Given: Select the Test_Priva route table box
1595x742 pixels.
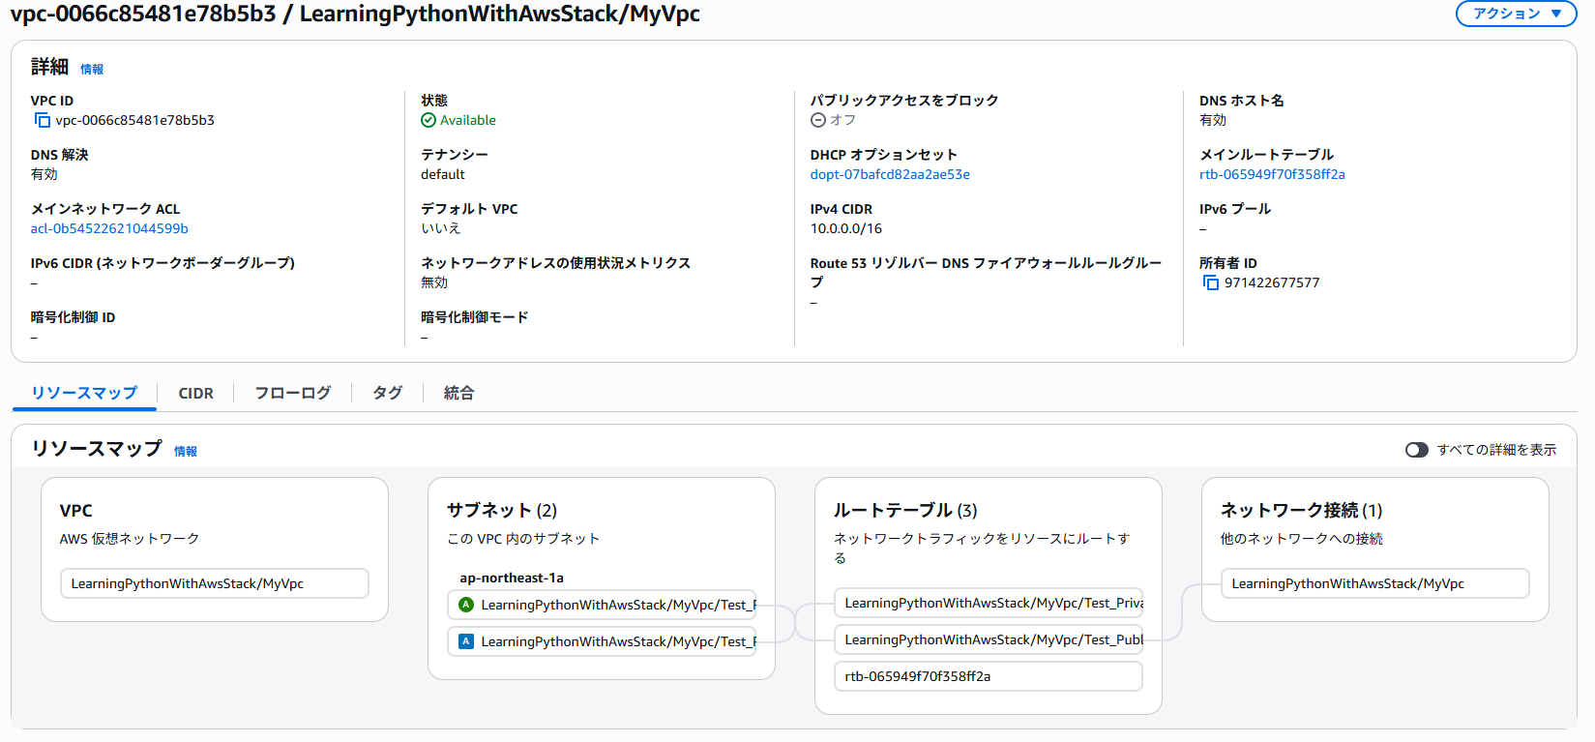Looking at the screenshot, I should click(x=988, y=603).
